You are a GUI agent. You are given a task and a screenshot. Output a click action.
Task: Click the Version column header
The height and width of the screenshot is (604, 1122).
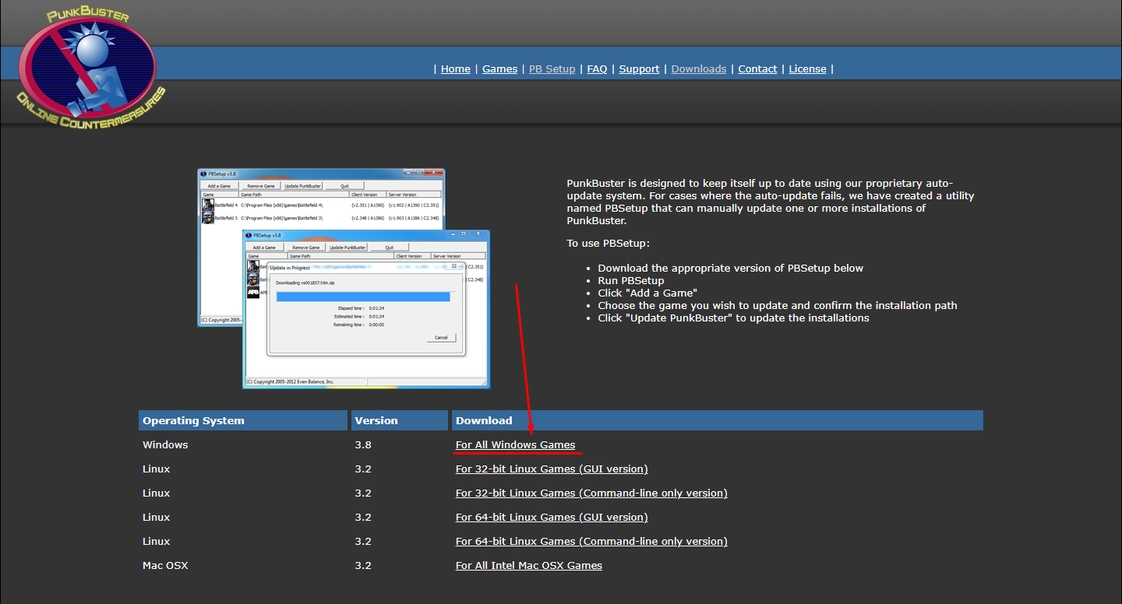(x=400, y=421)
